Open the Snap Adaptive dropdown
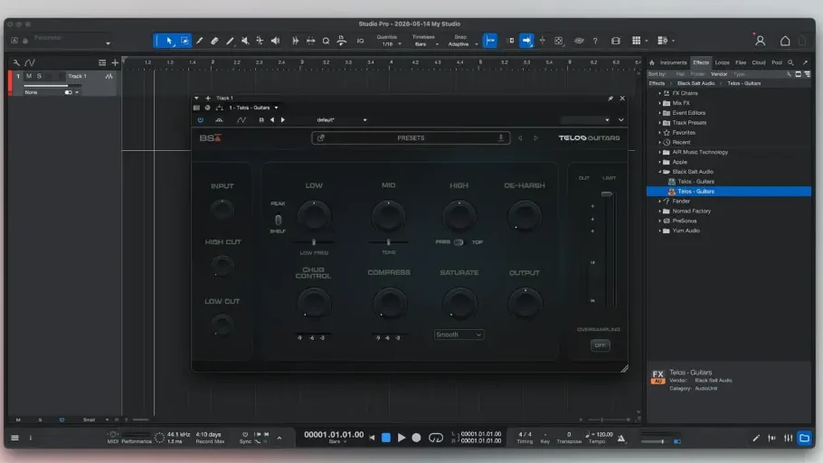Screen dimensions: 823x463 (462, 44)
